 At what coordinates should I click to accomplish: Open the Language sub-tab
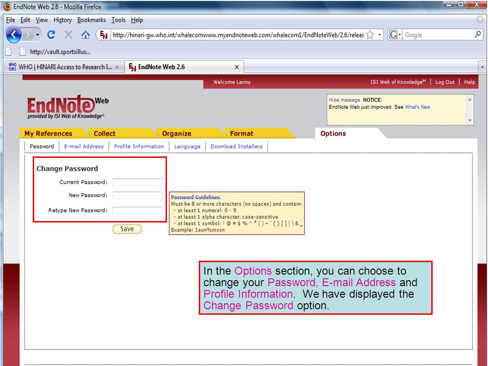pos(187,146)
